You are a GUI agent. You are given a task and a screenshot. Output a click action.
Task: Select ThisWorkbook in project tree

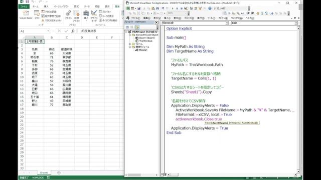[146, 41]
